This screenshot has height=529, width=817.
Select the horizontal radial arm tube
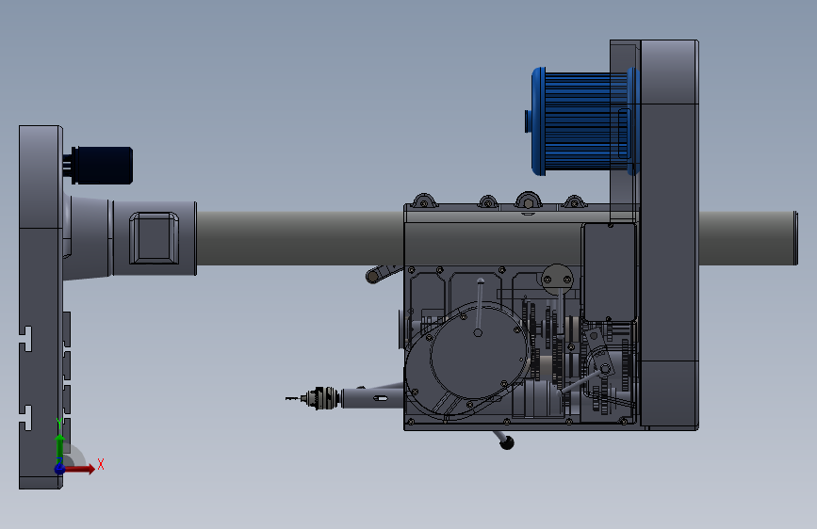tap(301, 238)
